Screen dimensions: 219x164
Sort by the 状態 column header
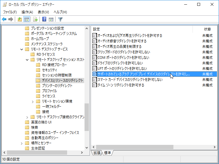click(x=205, y=29)
